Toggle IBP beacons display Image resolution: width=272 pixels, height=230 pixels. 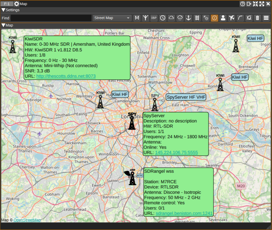click(x=154, y=18)
